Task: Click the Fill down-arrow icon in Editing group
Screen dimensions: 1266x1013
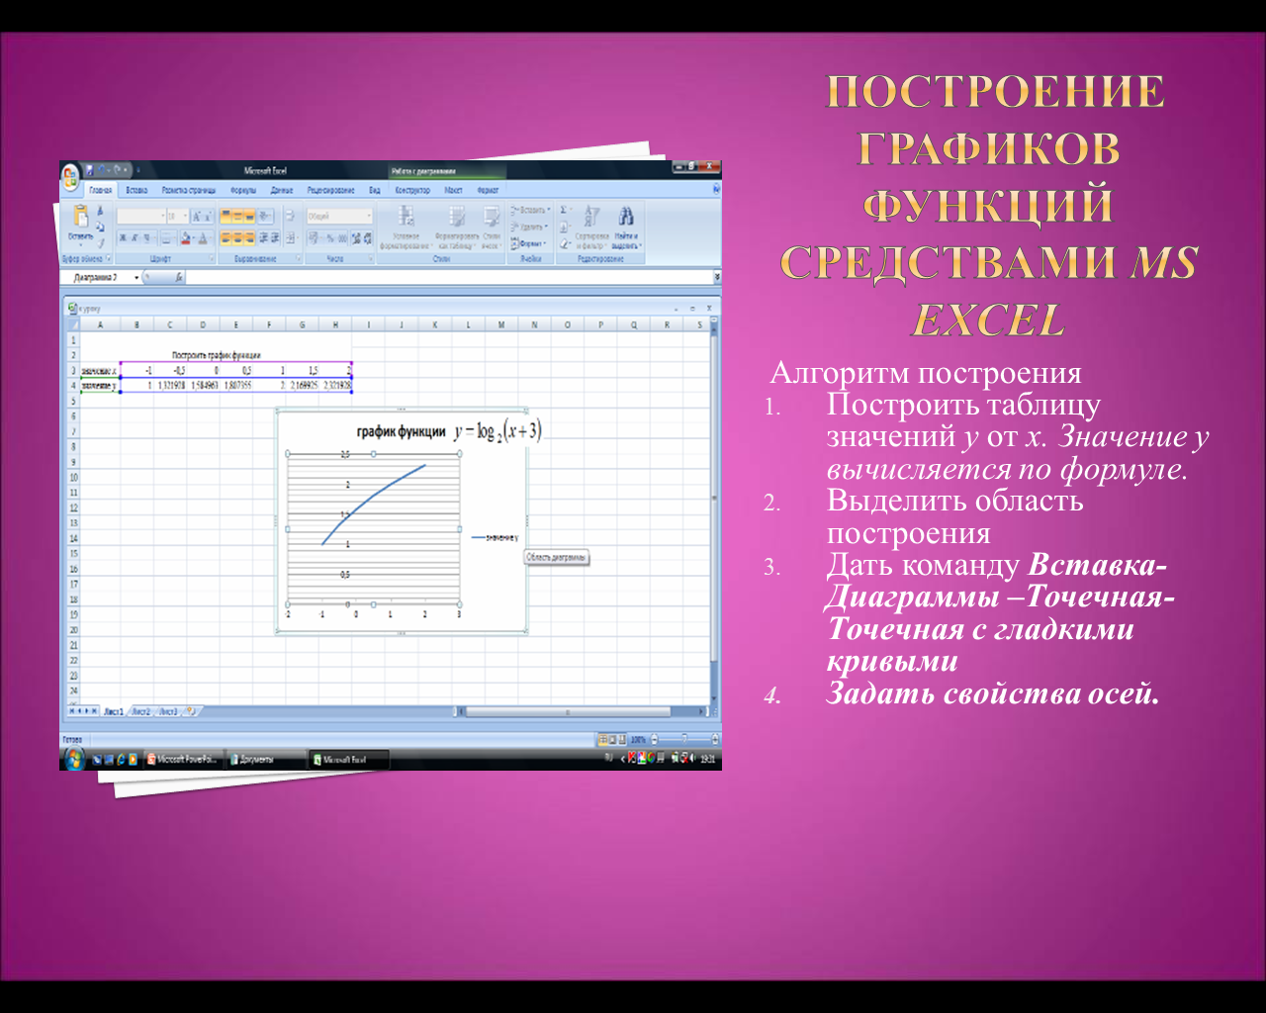Action: coord(564,227)
